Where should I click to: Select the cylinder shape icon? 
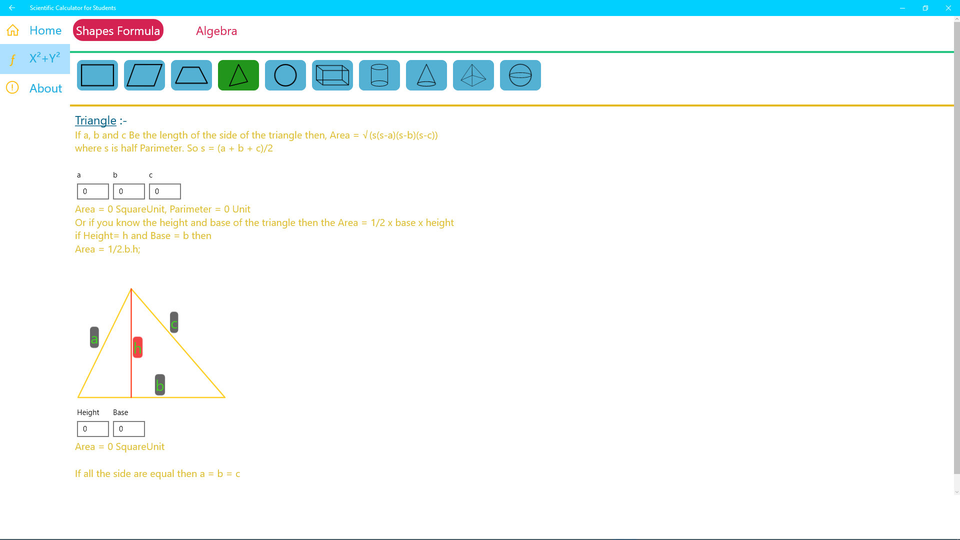click(379, 75)
